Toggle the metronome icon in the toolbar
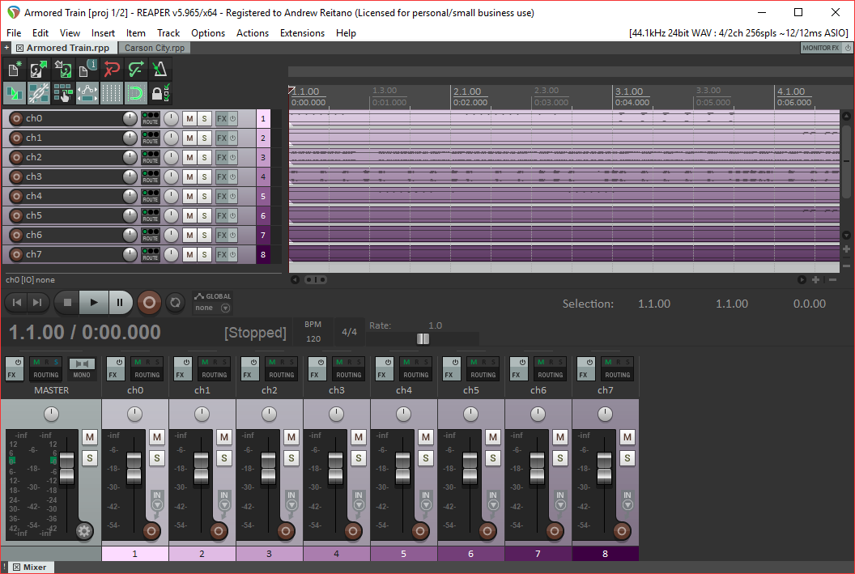 point(159,70)
